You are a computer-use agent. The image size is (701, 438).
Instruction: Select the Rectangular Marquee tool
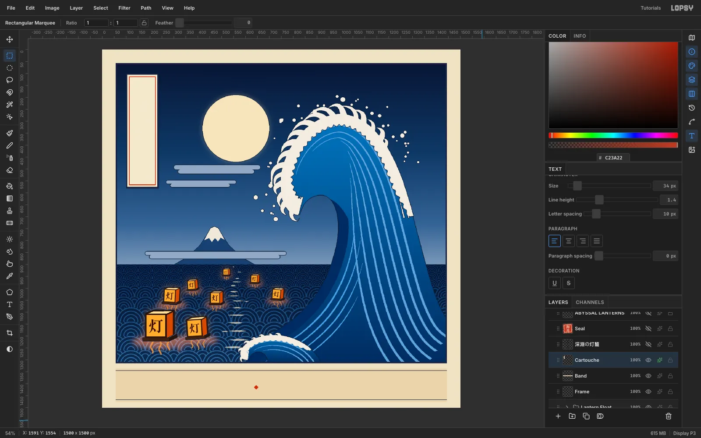tap(10, 56)
